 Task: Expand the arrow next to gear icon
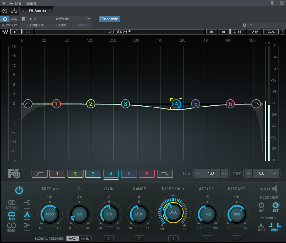(251, 25)
